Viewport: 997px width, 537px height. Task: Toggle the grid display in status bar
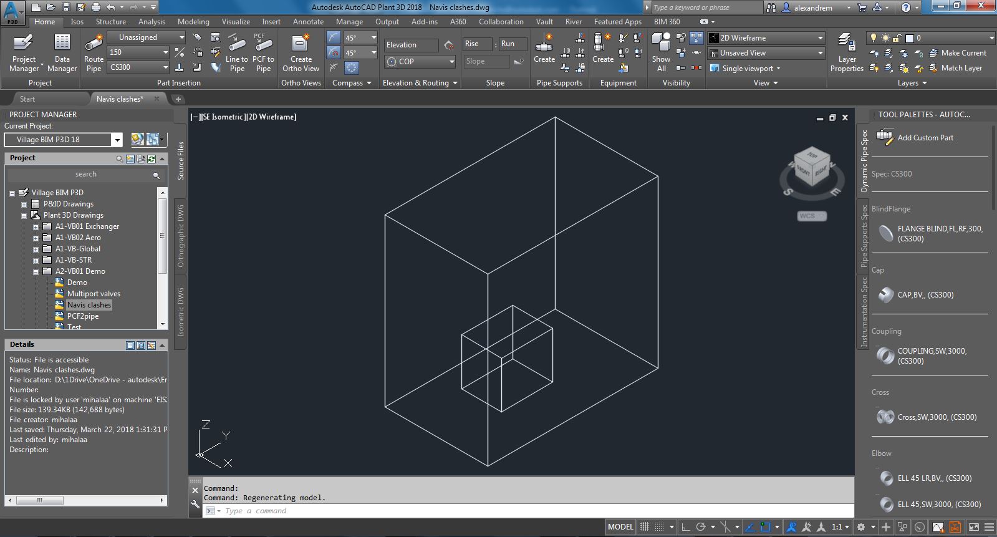pyautogui.click(x=645, y=527)
